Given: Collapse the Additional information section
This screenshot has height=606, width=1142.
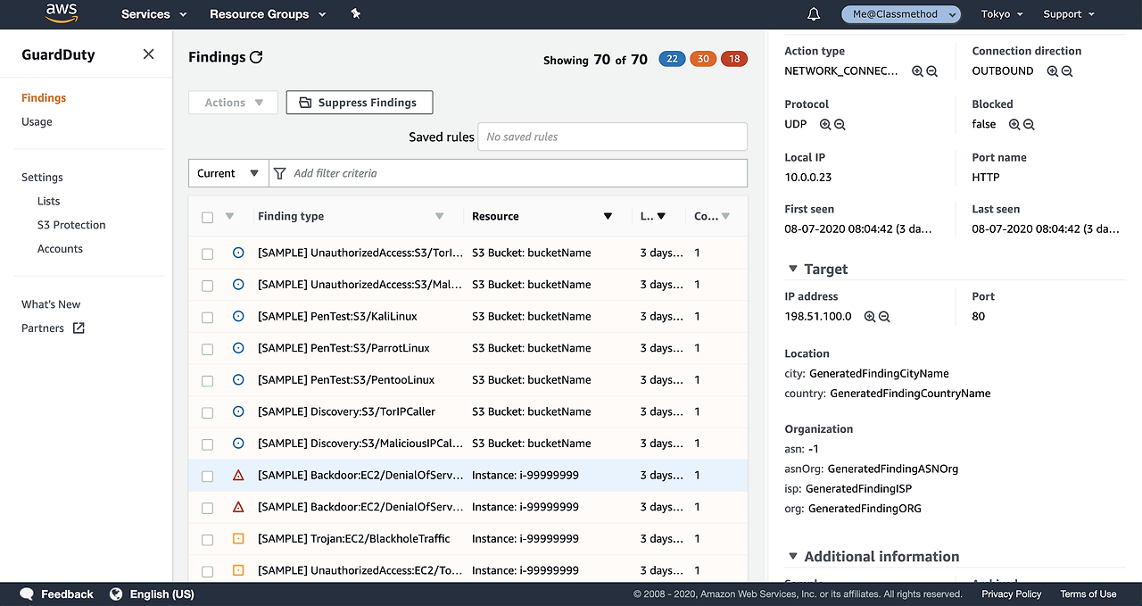Looking at the screenshot, I should click(792, 557).
